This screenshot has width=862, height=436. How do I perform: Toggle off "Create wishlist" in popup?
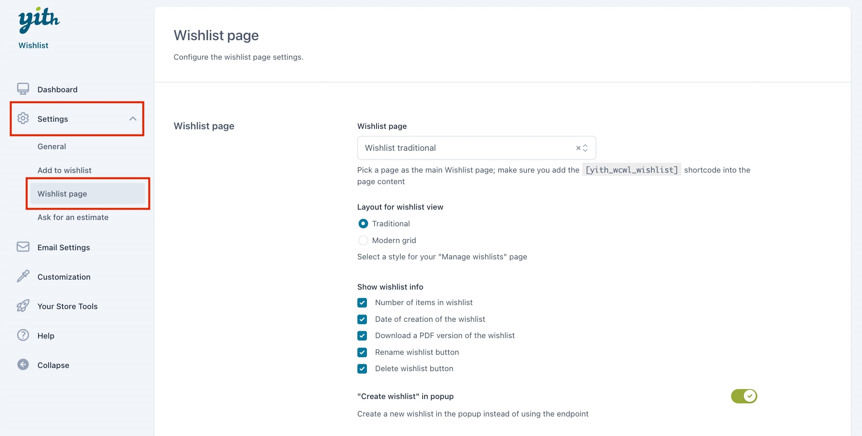[744, 396]
